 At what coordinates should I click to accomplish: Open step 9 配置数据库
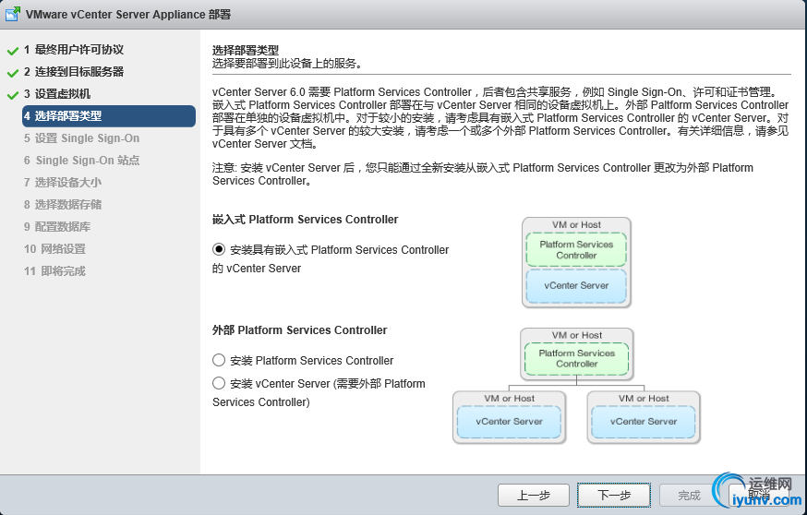[x=57, y=227]
